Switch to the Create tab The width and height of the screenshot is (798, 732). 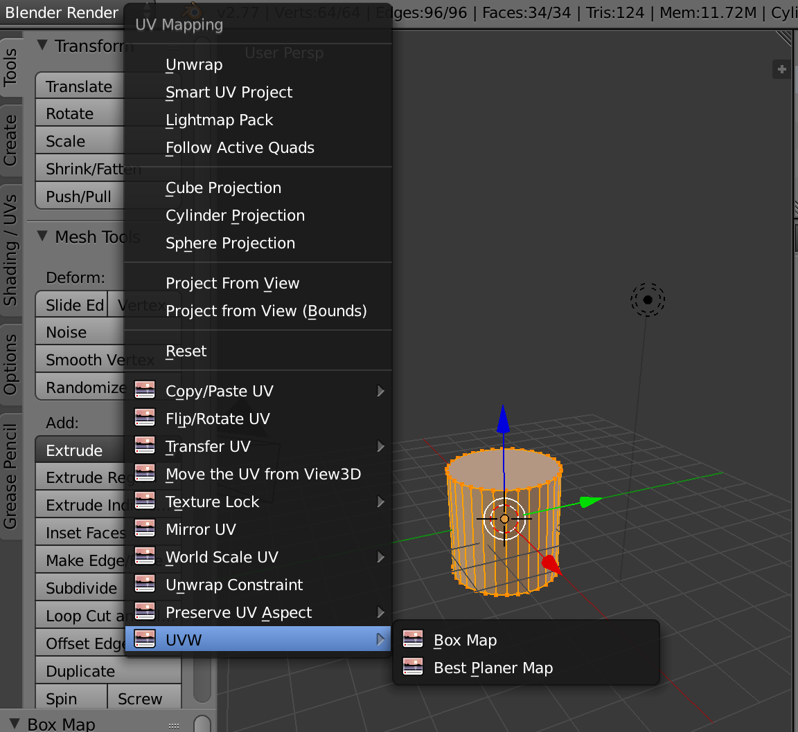[10, 140]
